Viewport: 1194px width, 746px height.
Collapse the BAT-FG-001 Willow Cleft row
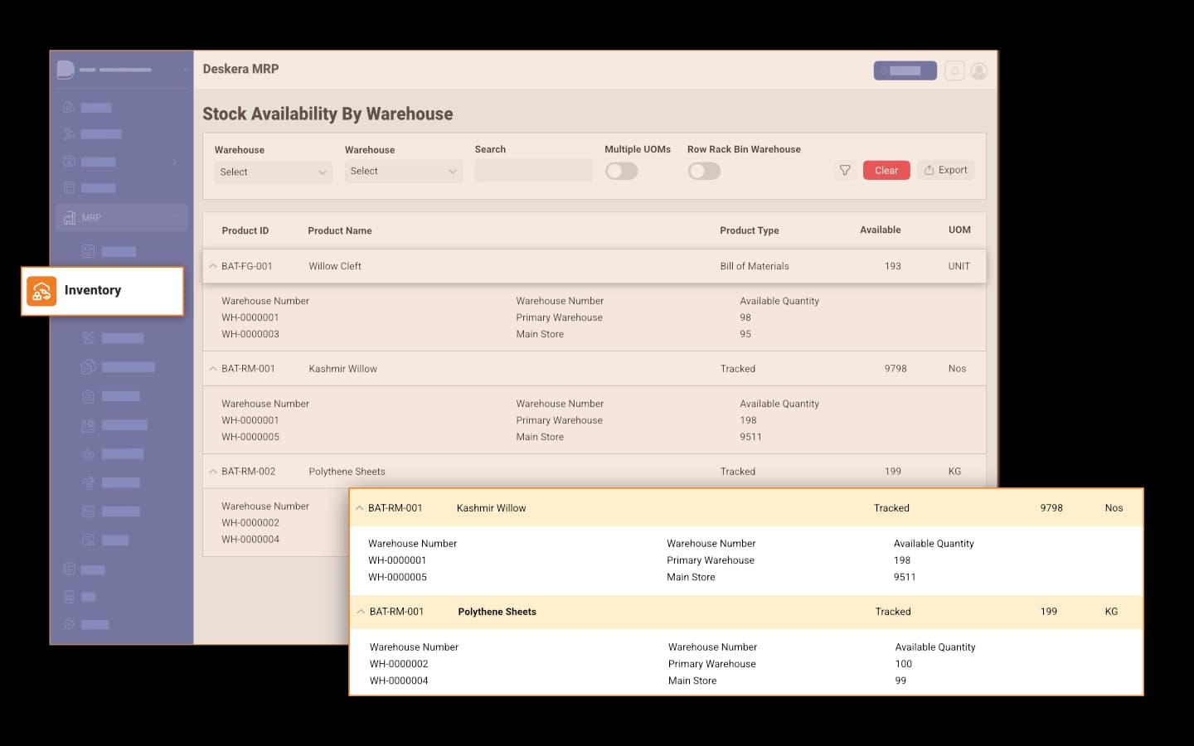[x=213, y=266]
